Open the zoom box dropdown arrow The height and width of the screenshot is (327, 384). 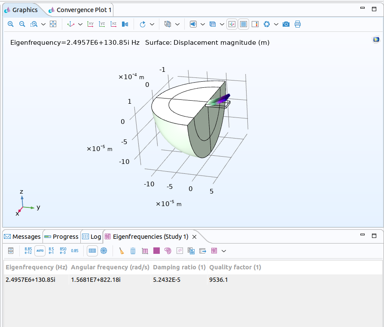pos(43,24)
